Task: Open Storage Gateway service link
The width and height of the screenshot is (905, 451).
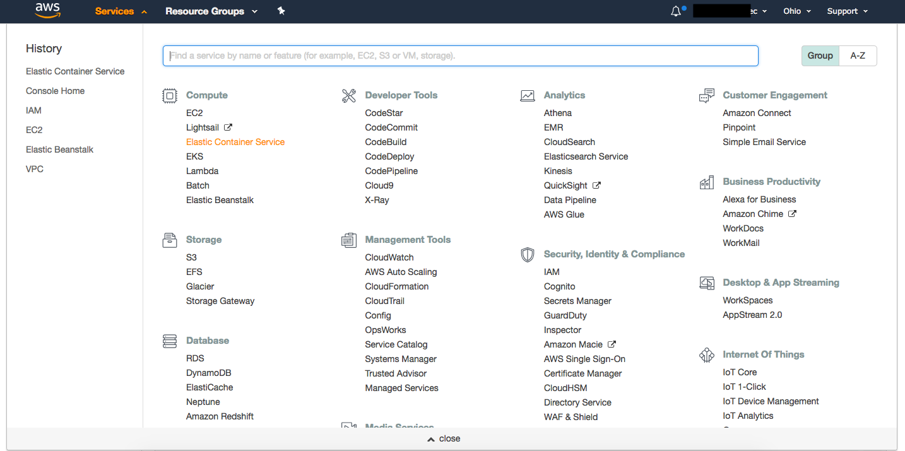Action: [220, 301]
